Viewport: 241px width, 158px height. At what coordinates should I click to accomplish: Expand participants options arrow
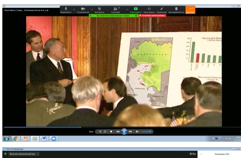[127, 9]
